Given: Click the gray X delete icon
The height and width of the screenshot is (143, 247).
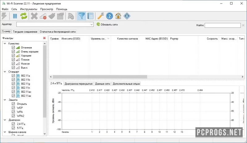Looking at the screenshot, I should (34, 16).
